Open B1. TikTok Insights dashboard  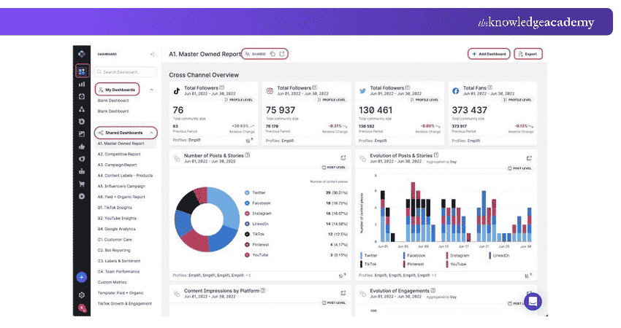pos(115,208)
